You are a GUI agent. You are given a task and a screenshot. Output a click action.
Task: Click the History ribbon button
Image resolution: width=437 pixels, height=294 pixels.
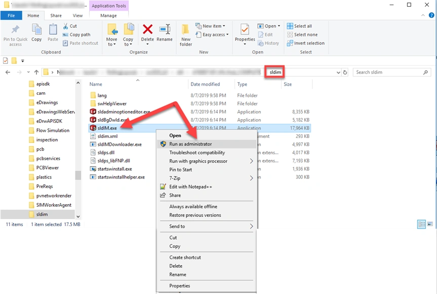pyautogui.click(x=268, y=43)
